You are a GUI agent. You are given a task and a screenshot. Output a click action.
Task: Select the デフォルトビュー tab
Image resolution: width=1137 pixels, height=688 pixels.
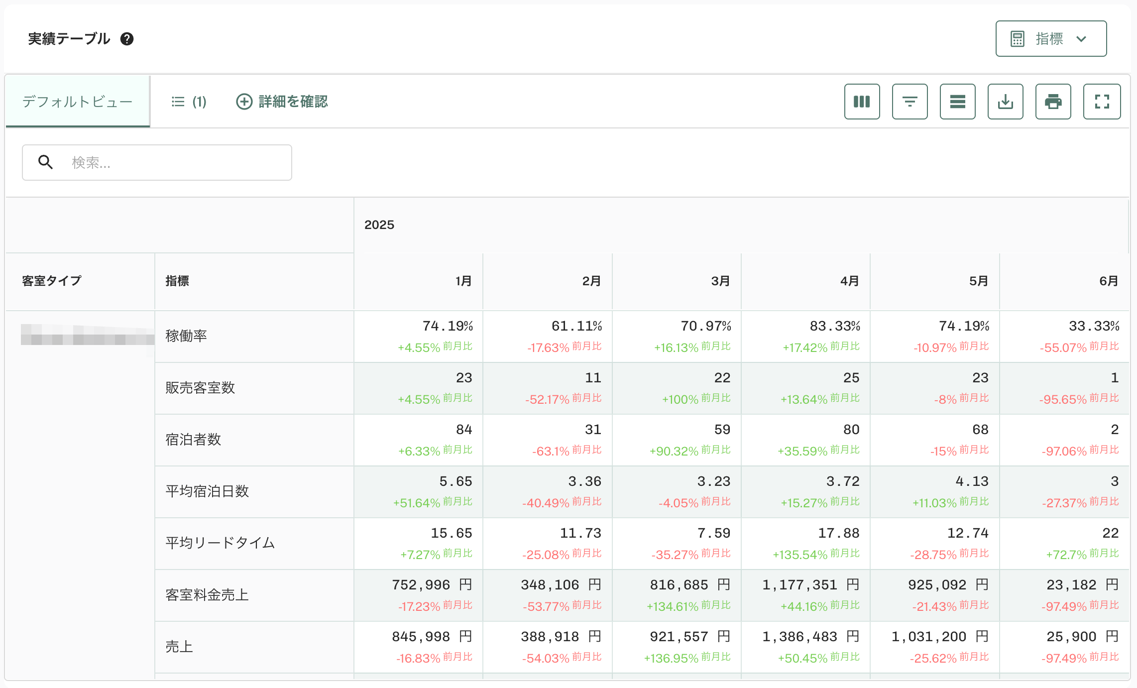pos(78,102)
